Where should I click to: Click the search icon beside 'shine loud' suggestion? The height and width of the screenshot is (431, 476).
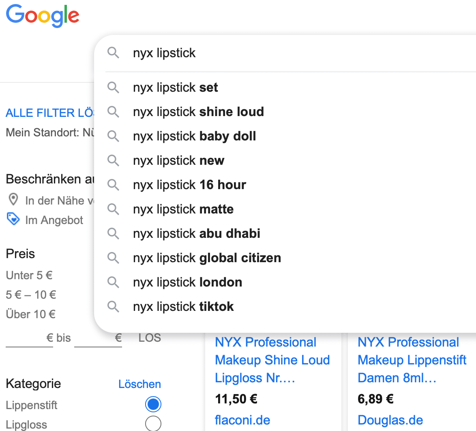click(x=114, y=112)
